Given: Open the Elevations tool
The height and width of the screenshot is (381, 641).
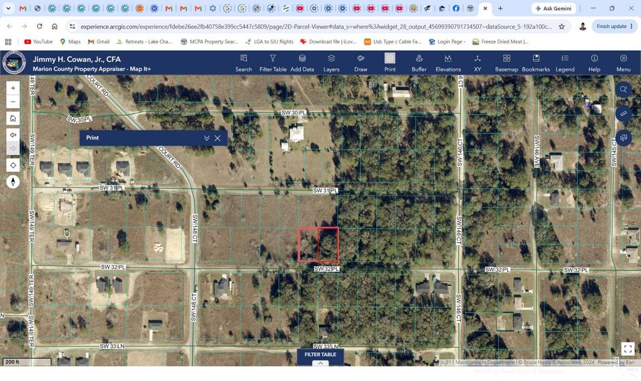Looking at the screenshot, I should click(x=448, y=63).
